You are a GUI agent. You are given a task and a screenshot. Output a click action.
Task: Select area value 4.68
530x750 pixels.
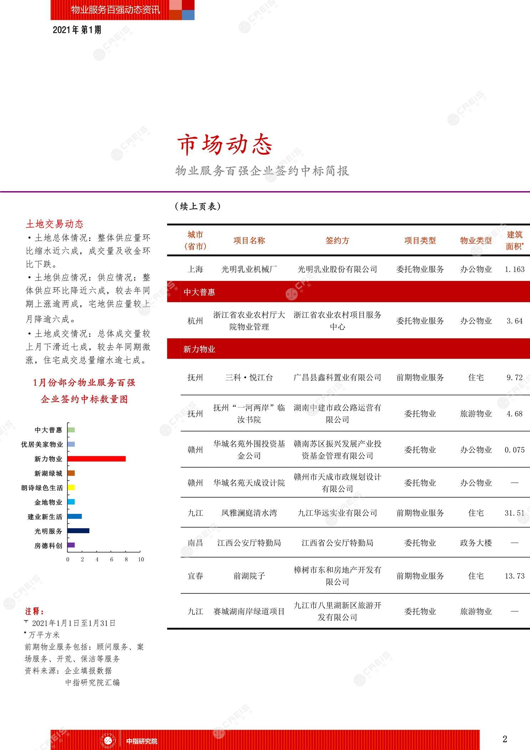click(x=515, y=414)
